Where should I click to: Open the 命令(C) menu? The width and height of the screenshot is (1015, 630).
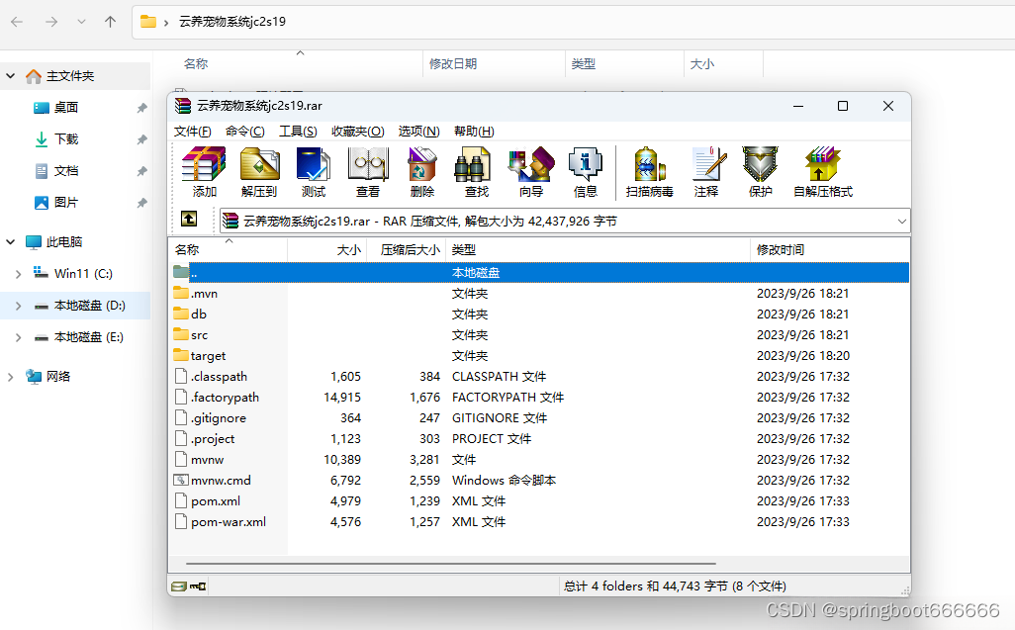tap(244, 132)
